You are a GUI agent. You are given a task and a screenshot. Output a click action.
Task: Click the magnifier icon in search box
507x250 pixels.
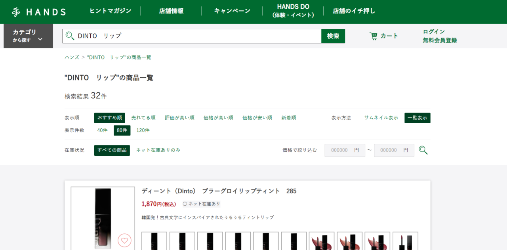point(70,36)
